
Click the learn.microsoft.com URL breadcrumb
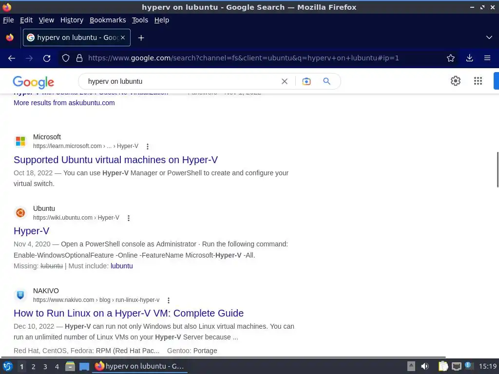click(86, 146)
